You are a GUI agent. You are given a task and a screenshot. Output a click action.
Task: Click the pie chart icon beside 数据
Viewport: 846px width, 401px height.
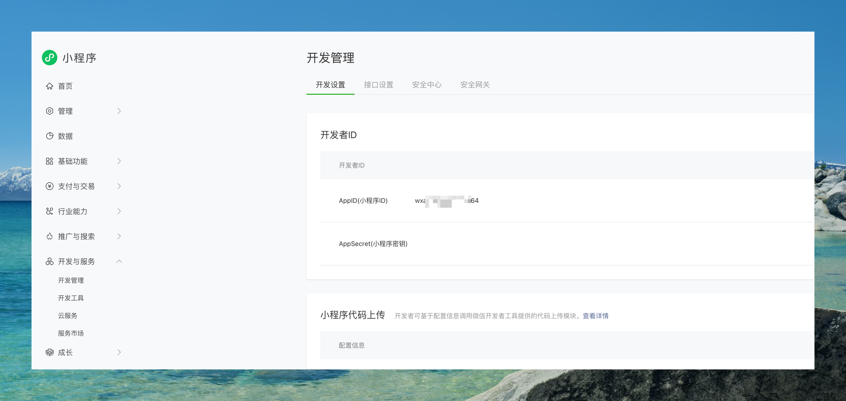(x=49, y=136)
